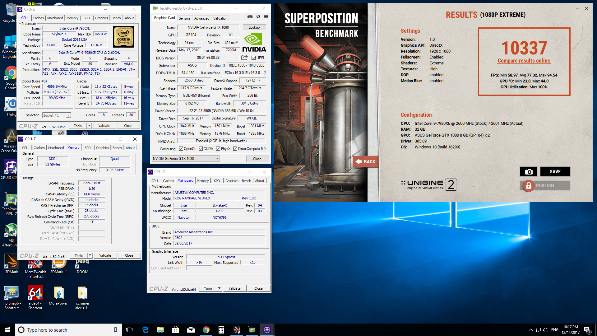Open Microsoft Edge from taskbar
Viewport: 597px width, 336px height.
[x=145, y=330]
